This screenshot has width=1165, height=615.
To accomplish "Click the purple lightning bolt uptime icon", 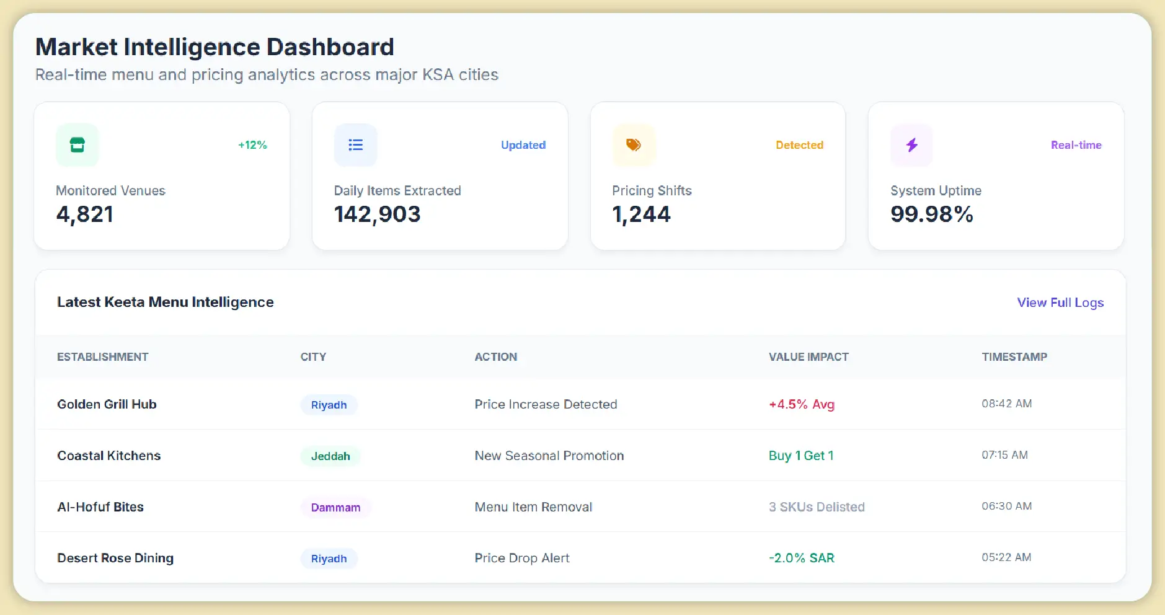I will [911, 145].
